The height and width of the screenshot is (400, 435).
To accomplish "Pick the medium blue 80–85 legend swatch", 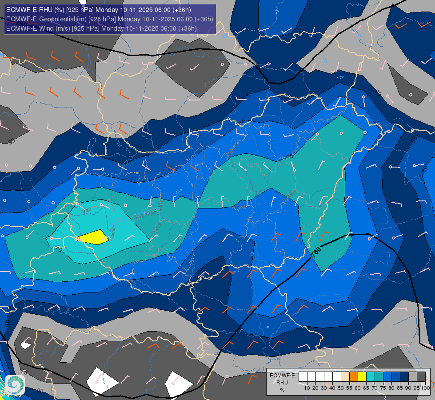I will pyautogui.click(x=396, y=377).
